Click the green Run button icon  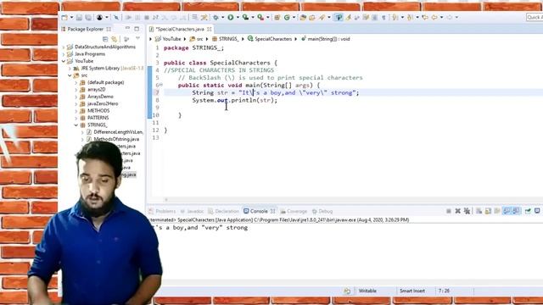[x=230, y=17]
